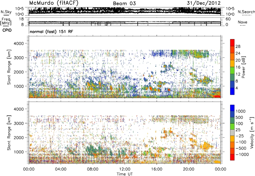The width and height of the screenshot is (255, 176).
Task: Select the grey segment of Velocity colorbar
Action: click(x=232, y=133)
